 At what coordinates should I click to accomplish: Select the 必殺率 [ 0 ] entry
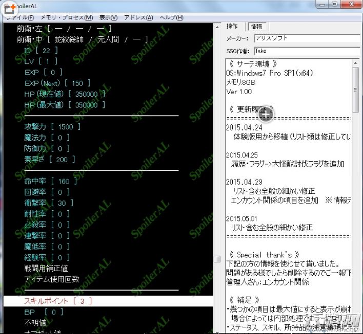(x=47, y=225)
